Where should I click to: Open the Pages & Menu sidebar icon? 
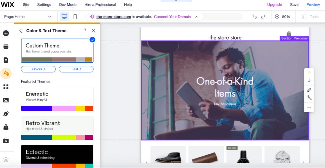pyautogui.click(x=6, y=60)
